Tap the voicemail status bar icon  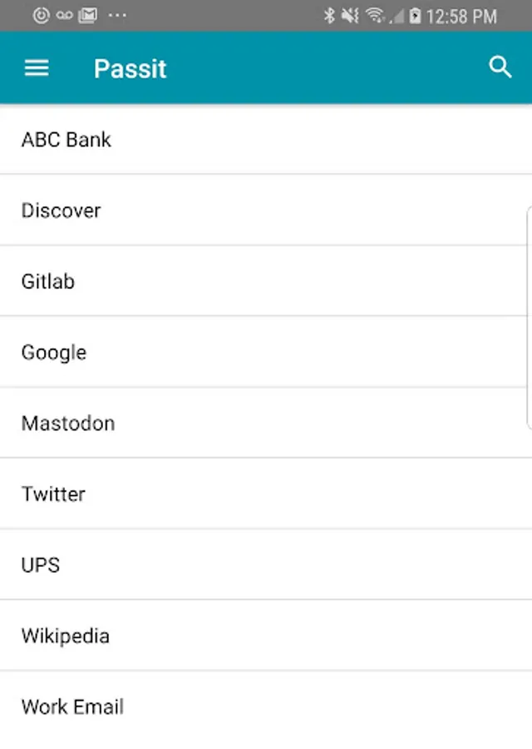point(65,16)
